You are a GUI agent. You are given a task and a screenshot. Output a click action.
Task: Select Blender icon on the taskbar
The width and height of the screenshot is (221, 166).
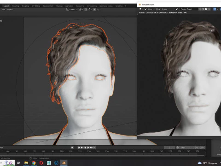click(x=64, y=163)
